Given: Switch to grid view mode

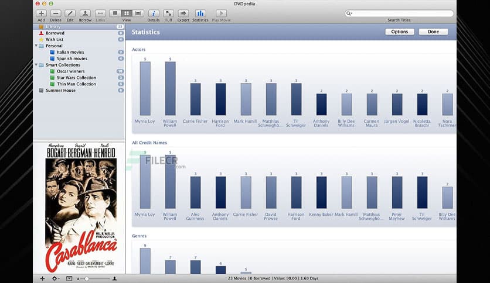Looking at the screenshot, I should tap(126, 13).
